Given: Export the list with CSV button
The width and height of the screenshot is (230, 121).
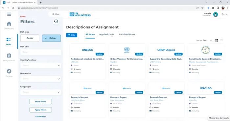Looking at the screenshot, I should (x=72, y=35).
